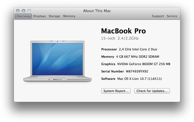Click the NVIDIA GeForce 8600M GT graphics line
194x122 pixels.
point(136,64)
